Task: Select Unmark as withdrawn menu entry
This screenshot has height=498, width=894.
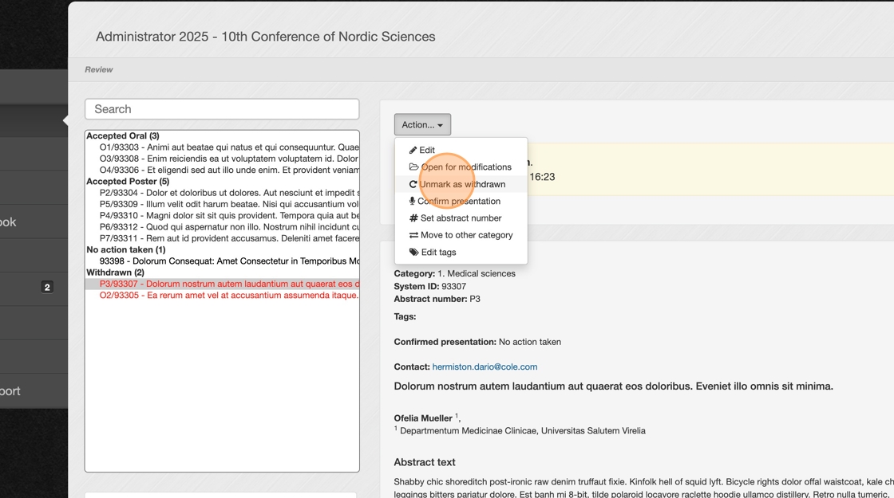Action: point(461,184)
